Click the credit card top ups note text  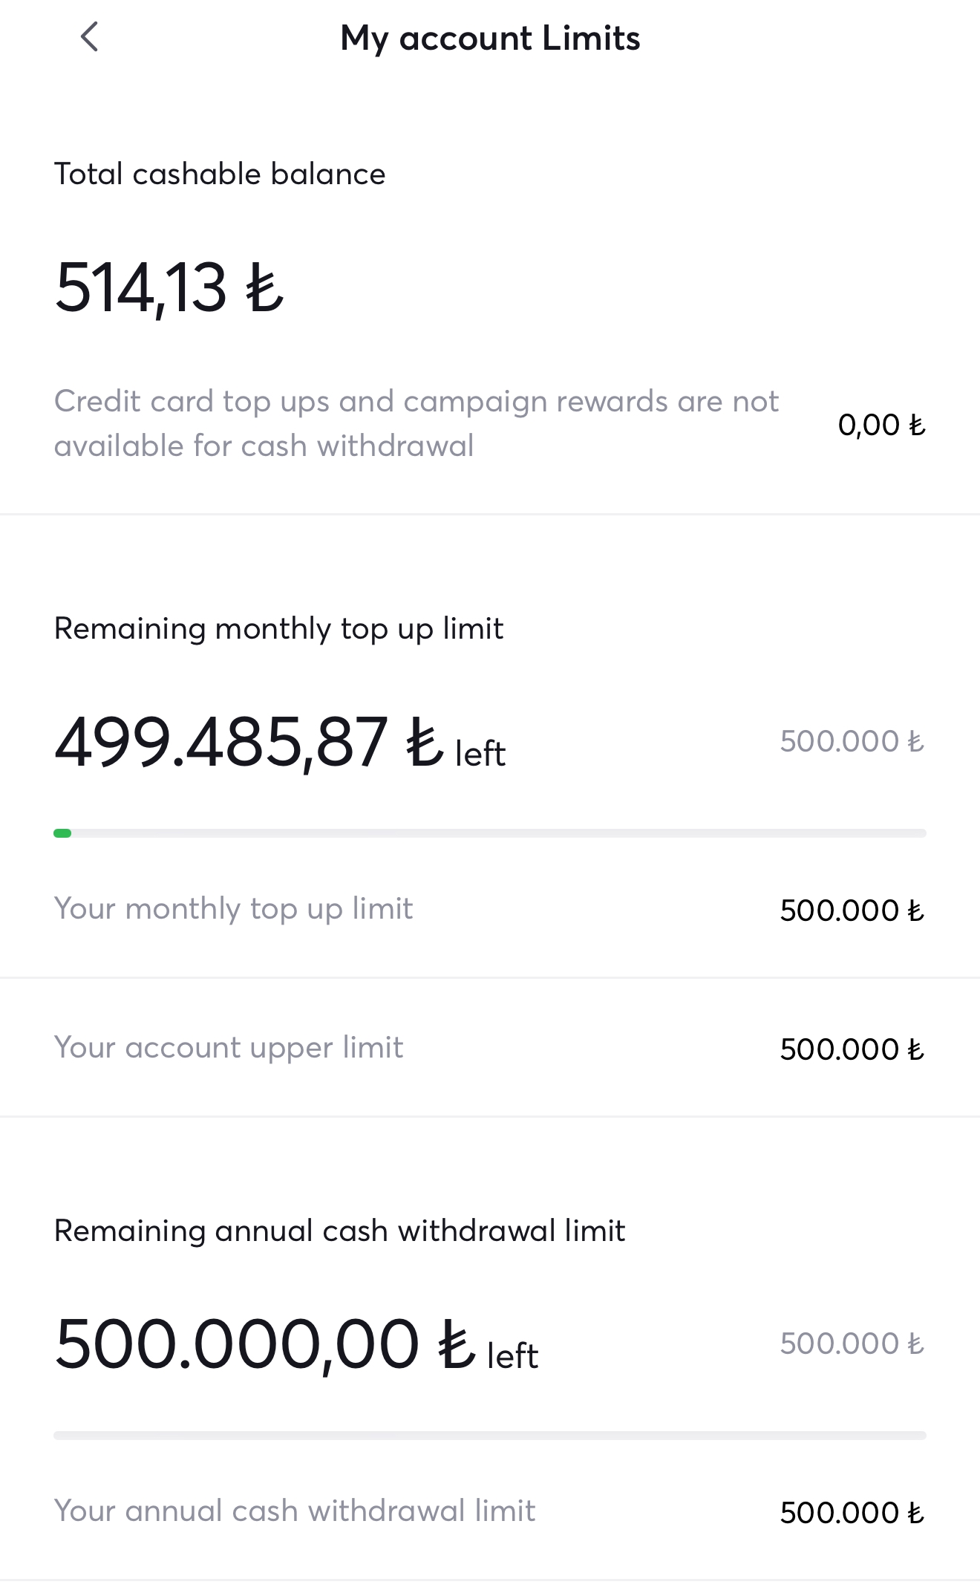point(416,423)
